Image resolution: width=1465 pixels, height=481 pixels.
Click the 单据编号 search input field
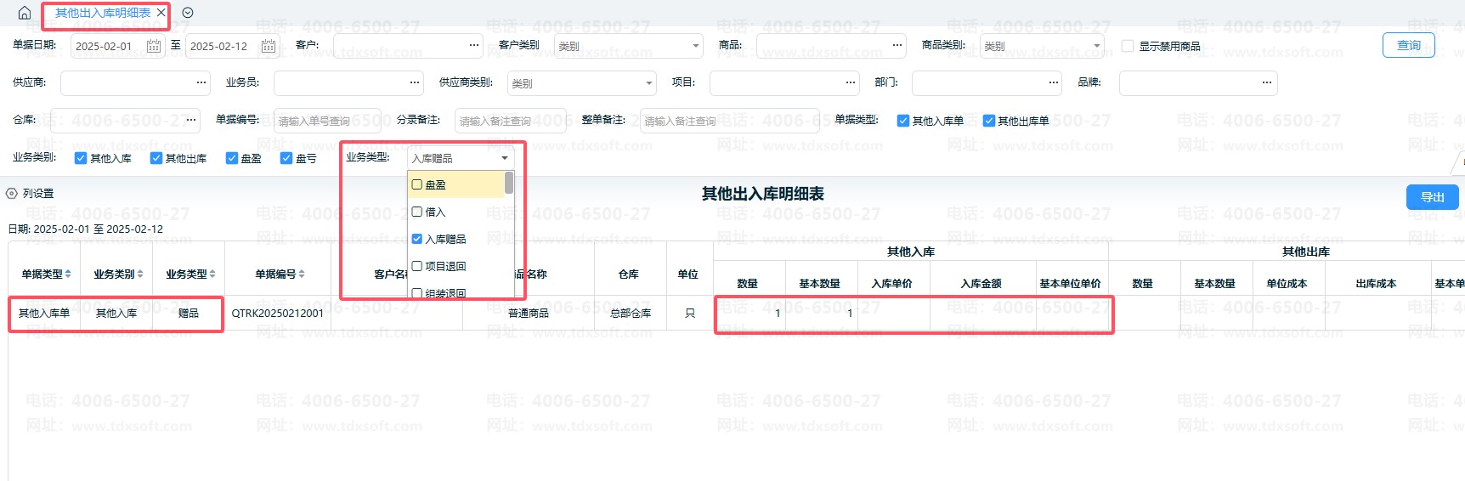327,121
